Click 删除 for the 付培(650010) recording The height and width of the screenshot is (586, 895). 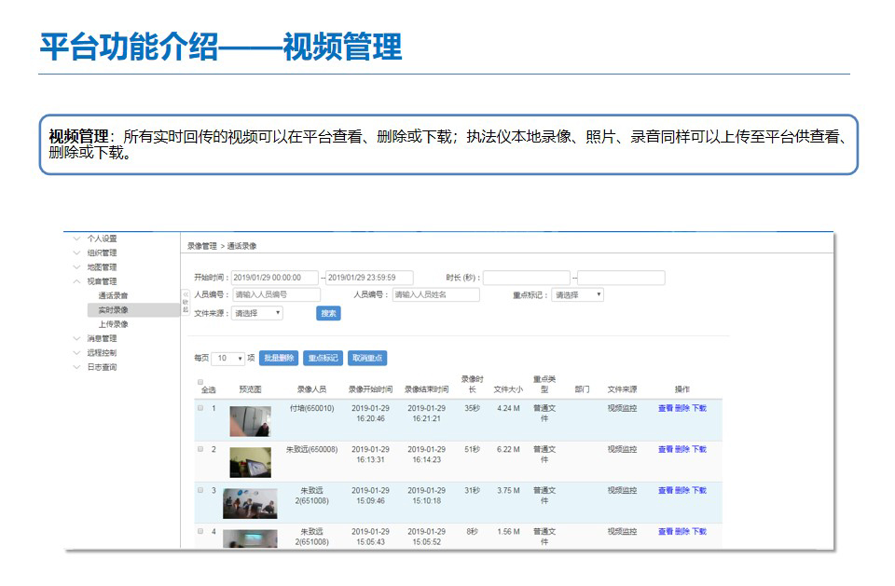click(682, 409)
